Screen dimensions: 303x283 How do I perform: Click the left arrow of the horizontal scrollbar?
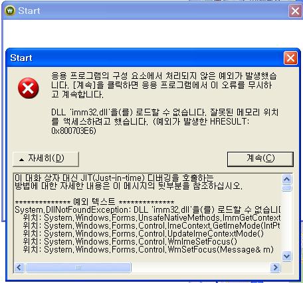(x=19, y=267)
